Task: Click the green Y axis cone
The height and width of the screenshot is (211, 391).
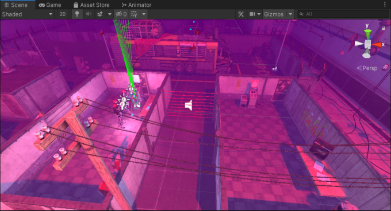Action: point(367,34)
